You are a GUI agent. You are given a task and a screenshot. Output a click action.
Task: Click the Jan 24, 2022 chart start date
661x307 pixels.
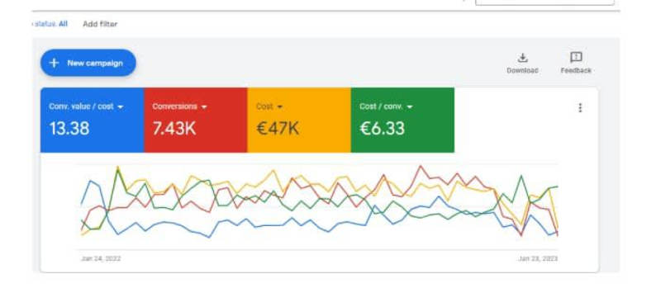[101, 258]
